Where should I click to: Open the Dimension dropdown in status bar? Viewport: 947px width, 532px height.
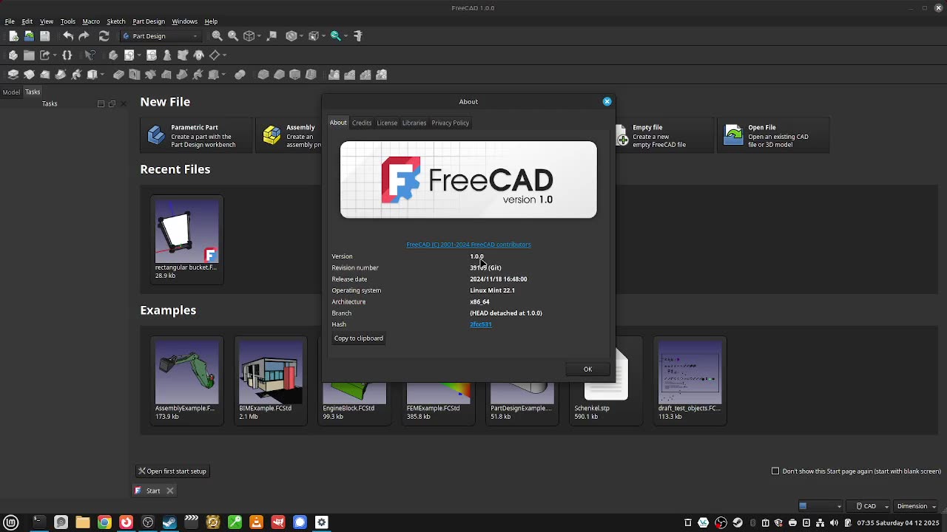coord(916,506)
